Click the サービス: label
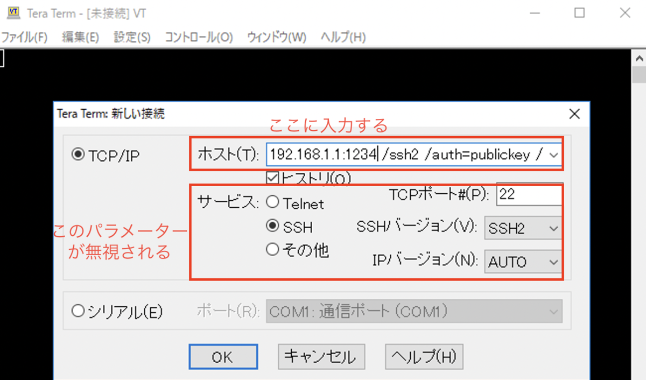Image resolution: width=646 pixels, height=380 pixels. click(x=228, y=202)
